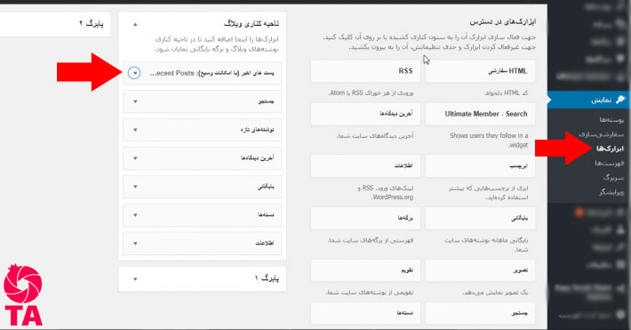Select the برچسب available widget
Viewport: 631px width, 330px height.
tap(480, 166)
